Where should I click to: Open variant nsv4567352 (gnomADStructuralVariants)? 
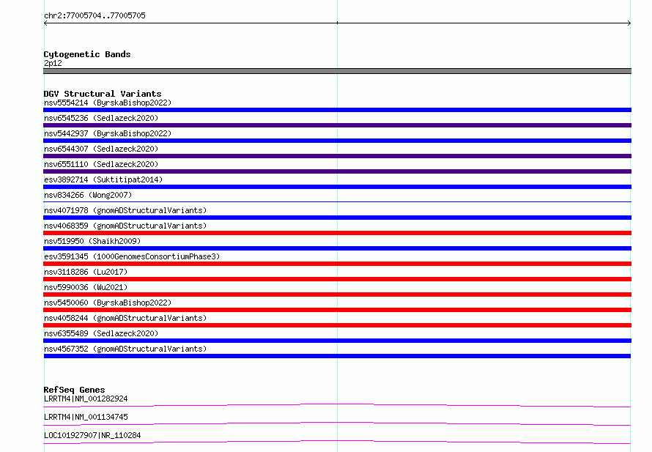pos(125,349)
